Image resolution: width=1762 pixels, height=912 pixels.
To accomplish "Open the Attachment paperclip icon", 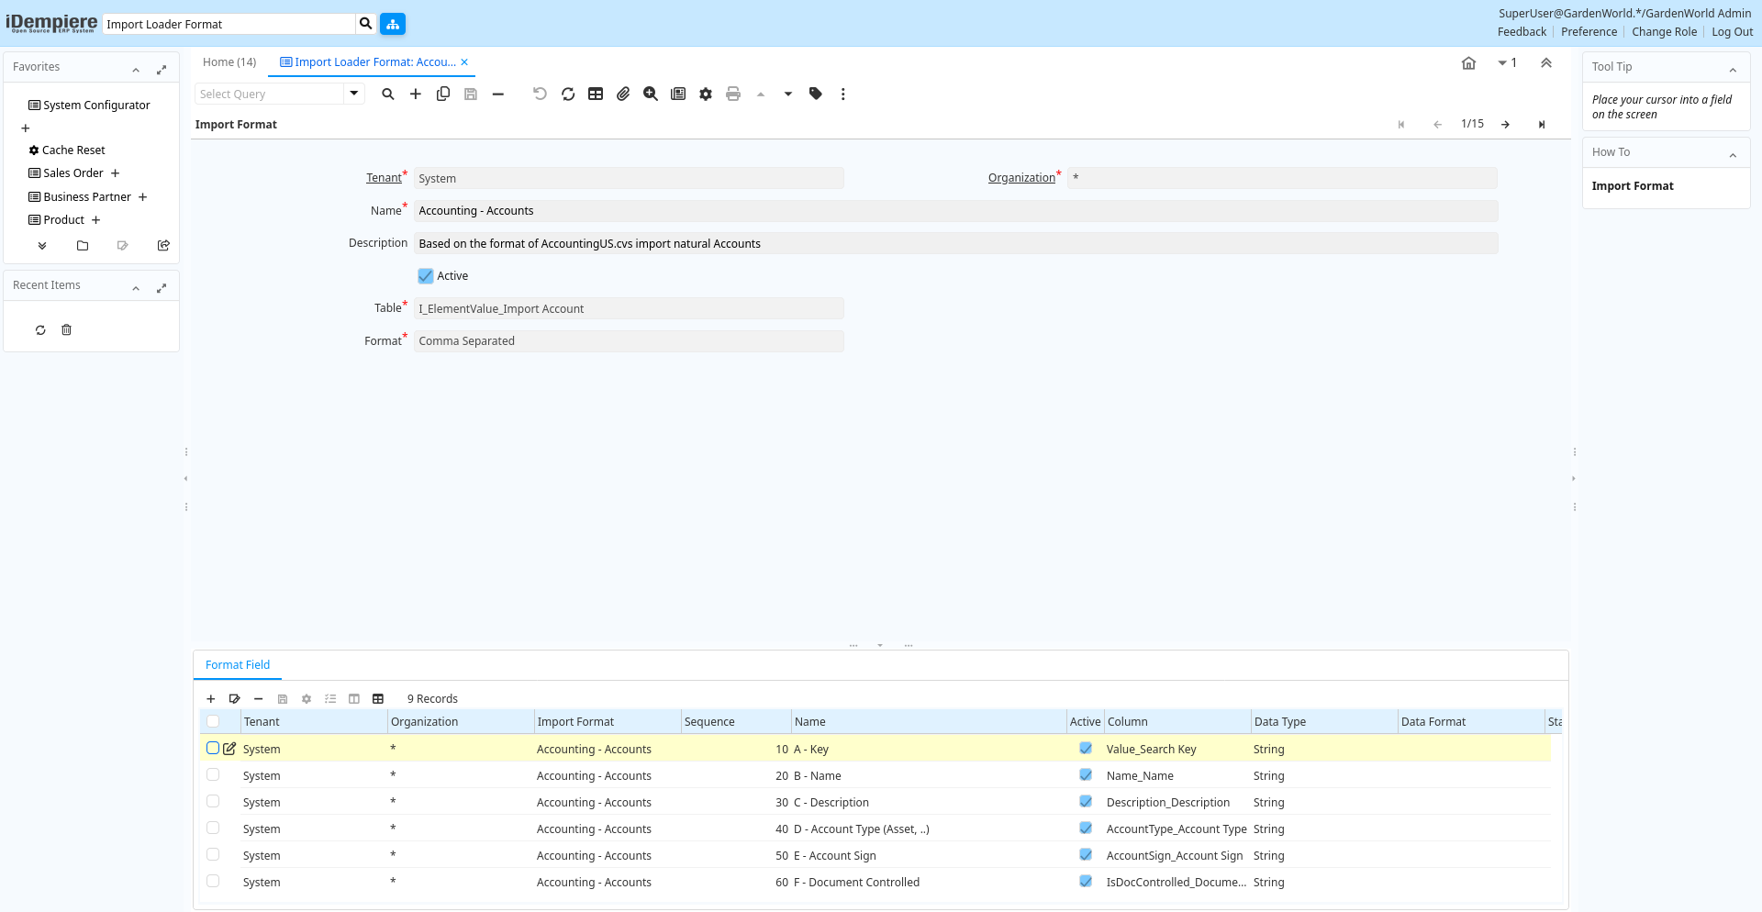I will [623, 94].
